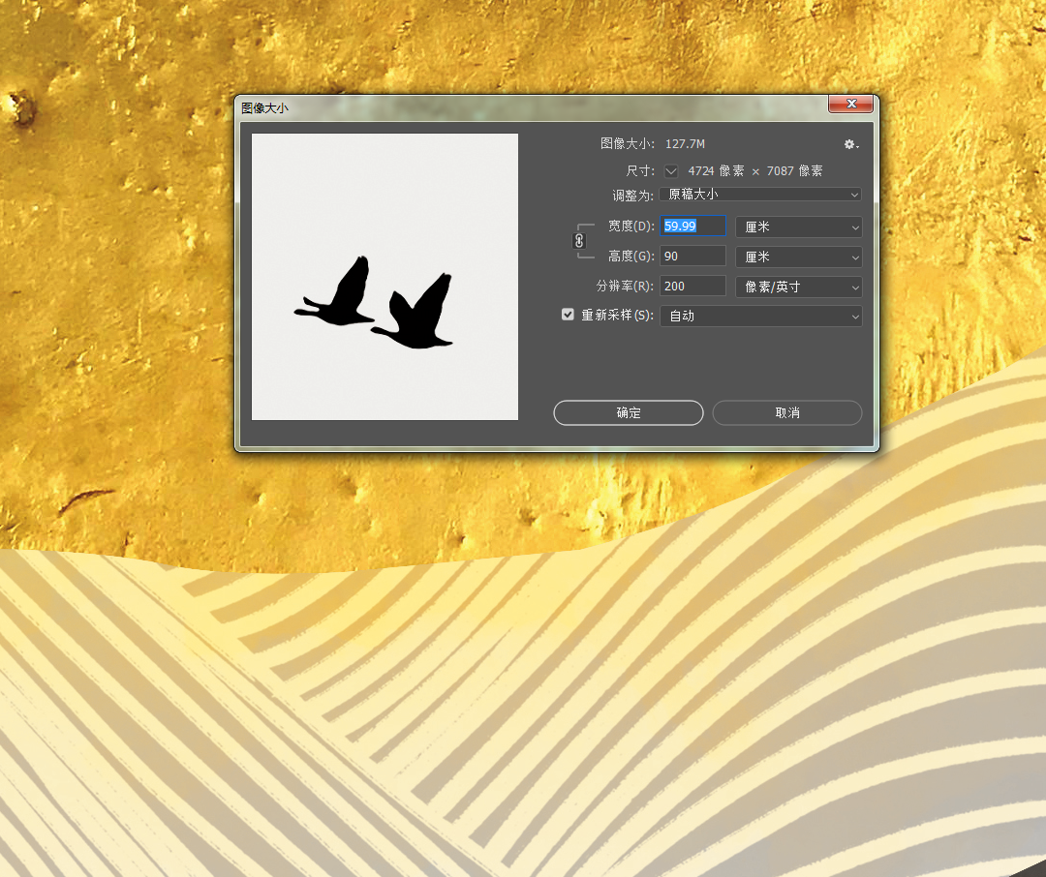Open the gear settings menu in dialog
Image resolution: width=1046 pixels, height=877 pixels.
[x=850, y=144]
